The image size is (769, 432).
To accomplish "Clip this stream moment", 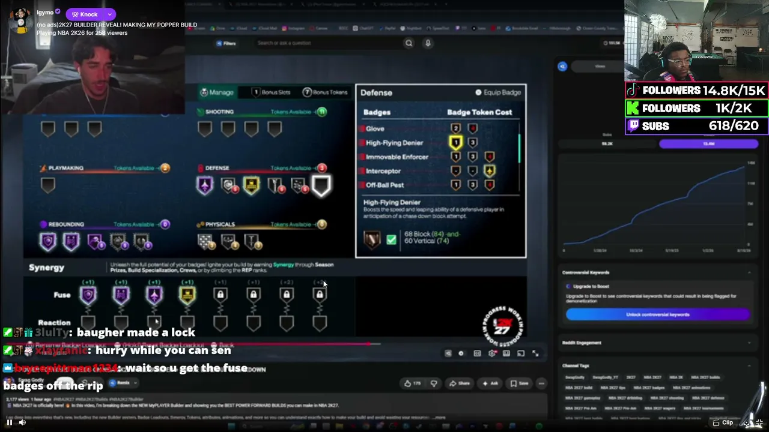I will point(723,423).
